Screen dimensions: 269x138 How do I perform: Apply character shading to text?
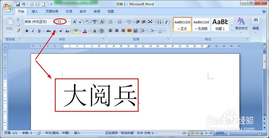tap(94, 31)
